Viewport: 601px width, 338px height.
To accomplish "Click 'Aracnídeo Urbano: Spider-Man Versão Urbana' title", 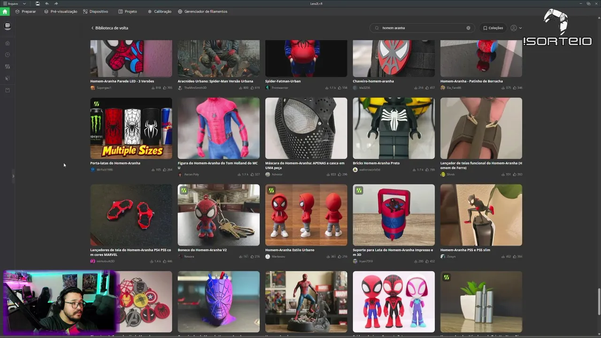I will pos(215,81).
